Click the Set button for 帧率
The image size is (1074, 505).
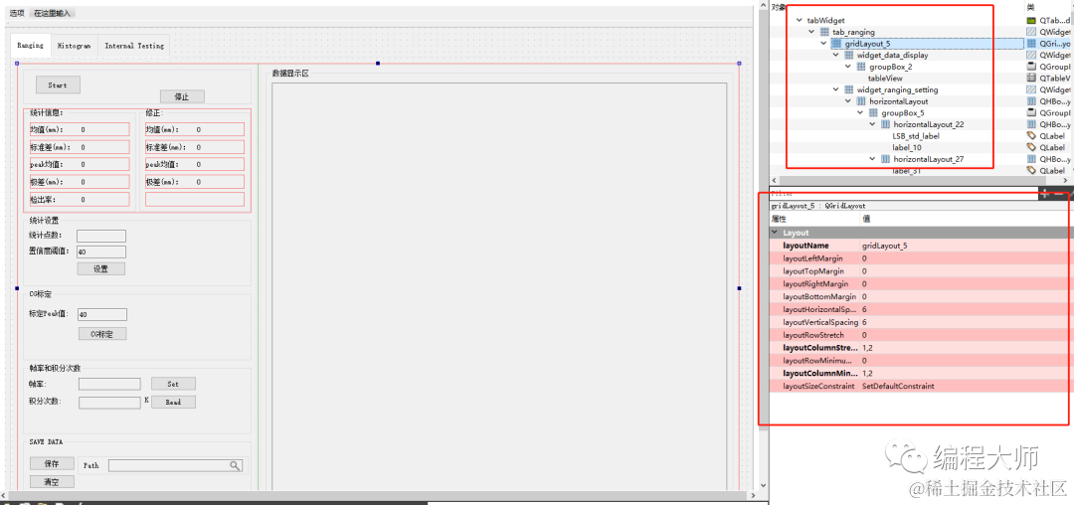(173, 384)
